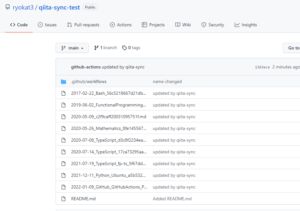Open the Wiki tab
Image resolution: width=300 pixels, height=211 pixels.
183,25
